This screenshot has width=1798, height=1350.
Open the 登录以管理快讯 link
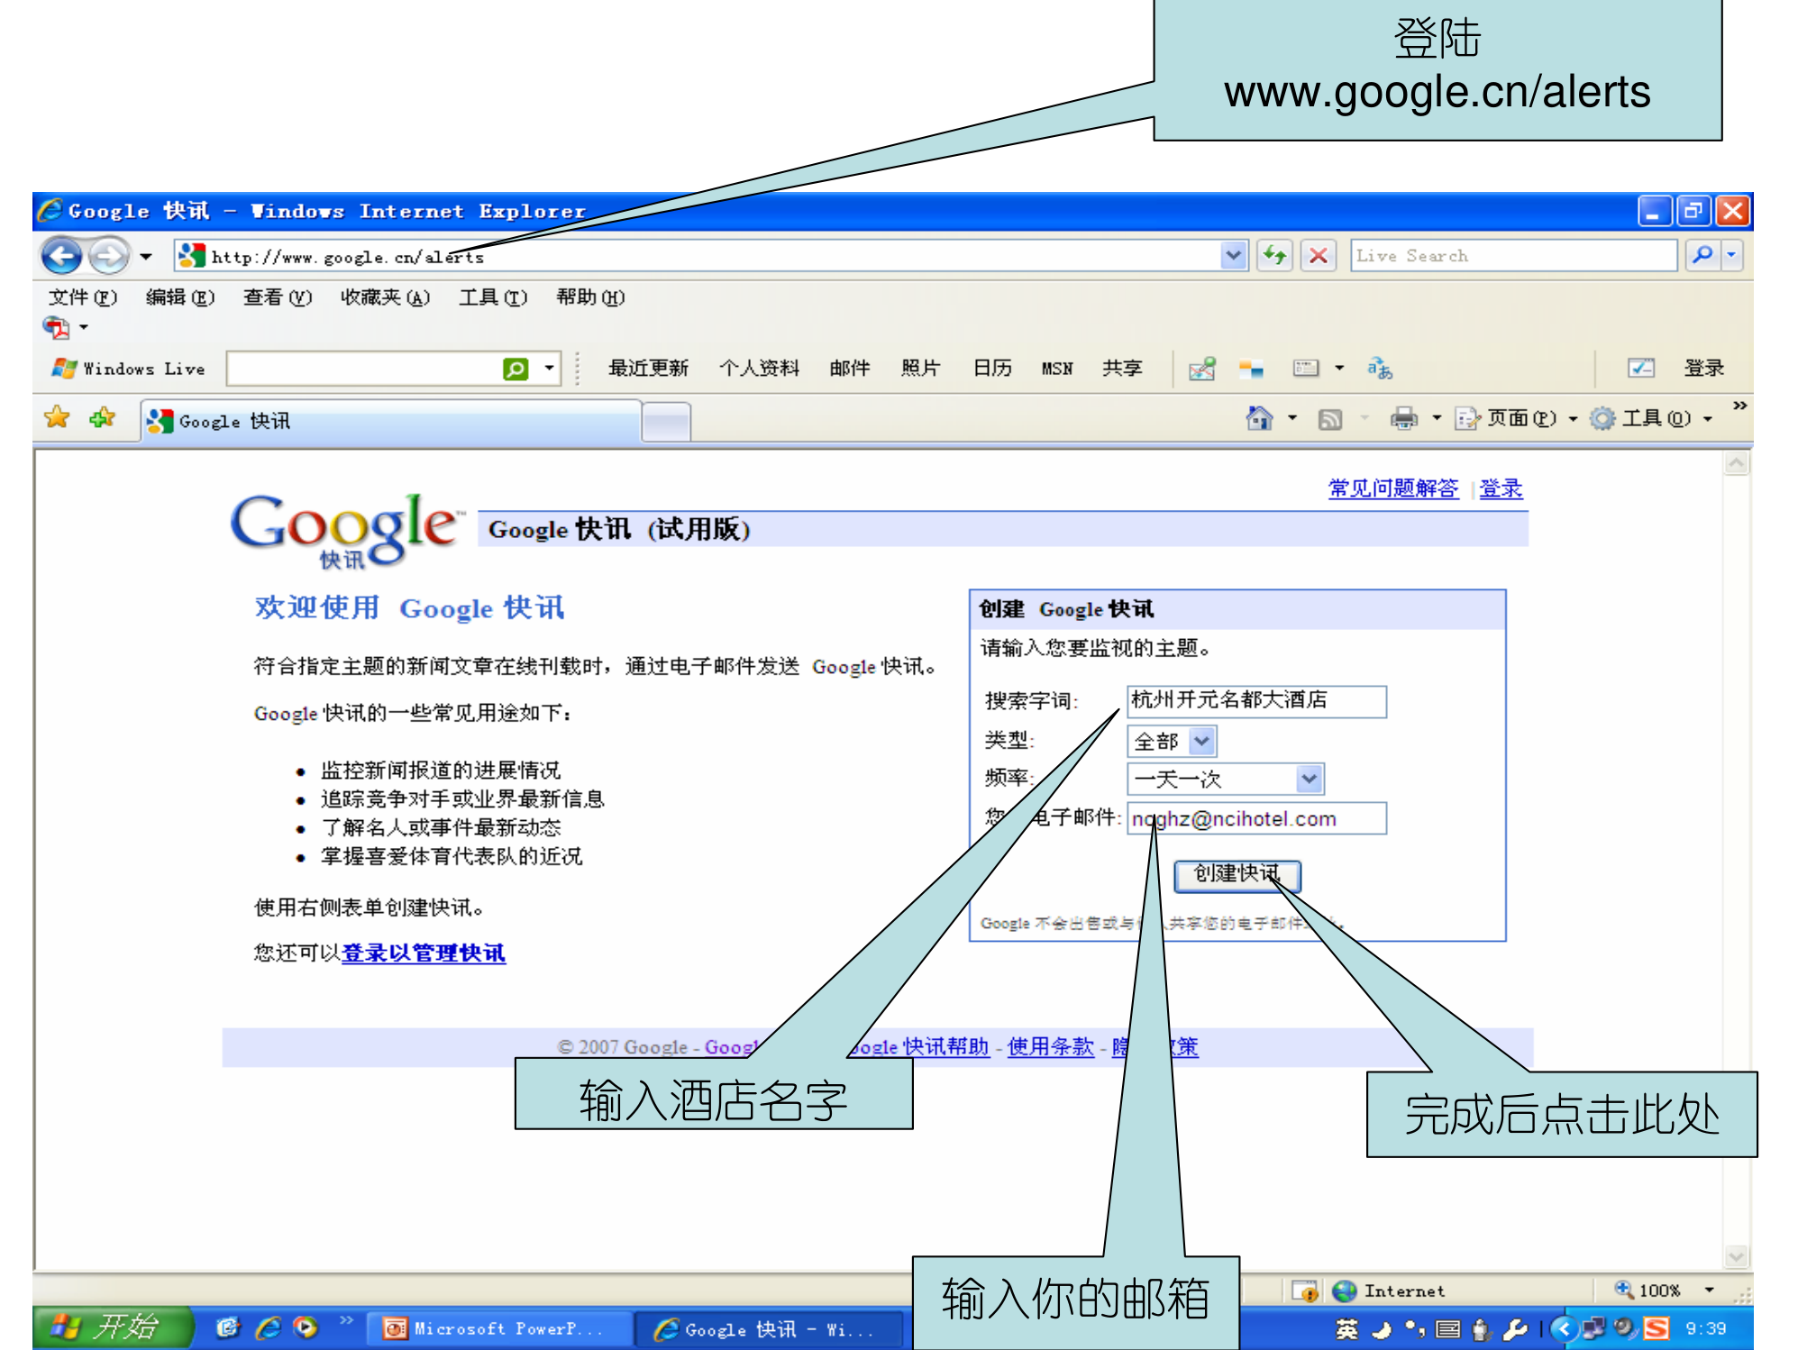coord(424,953)
